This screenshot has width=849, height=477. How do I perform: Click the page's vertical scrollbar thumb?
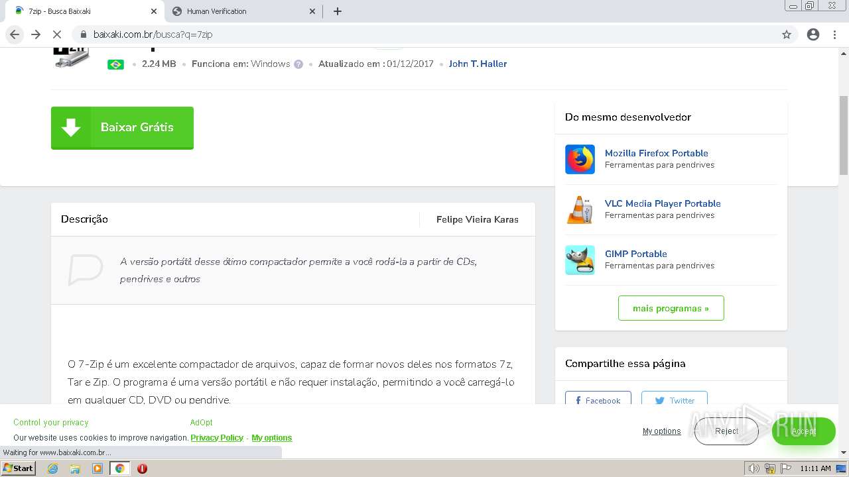(844, 135)
